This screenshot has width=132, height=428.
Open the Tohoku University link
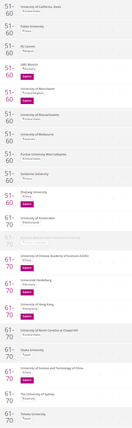pyautogui.click(x=33, y=414)
